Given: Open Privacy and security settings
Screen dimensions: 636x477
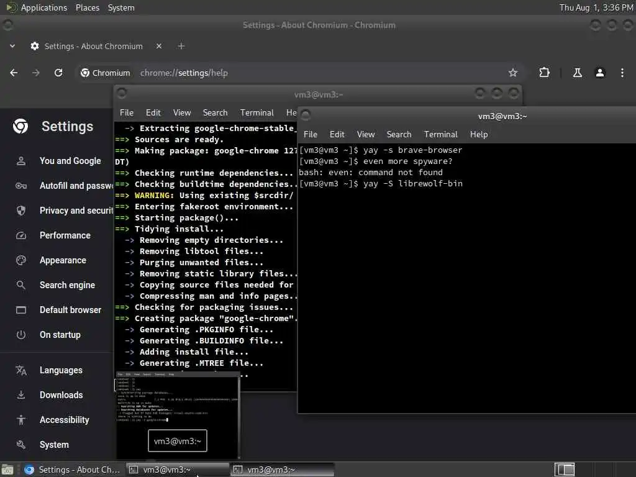Looking at the screenshot, I should tap(76, 211).
